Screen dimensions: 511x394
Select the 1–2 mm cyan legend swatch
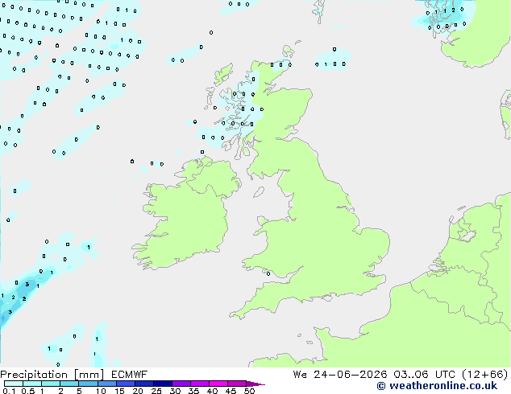click(x=51, y=384)
